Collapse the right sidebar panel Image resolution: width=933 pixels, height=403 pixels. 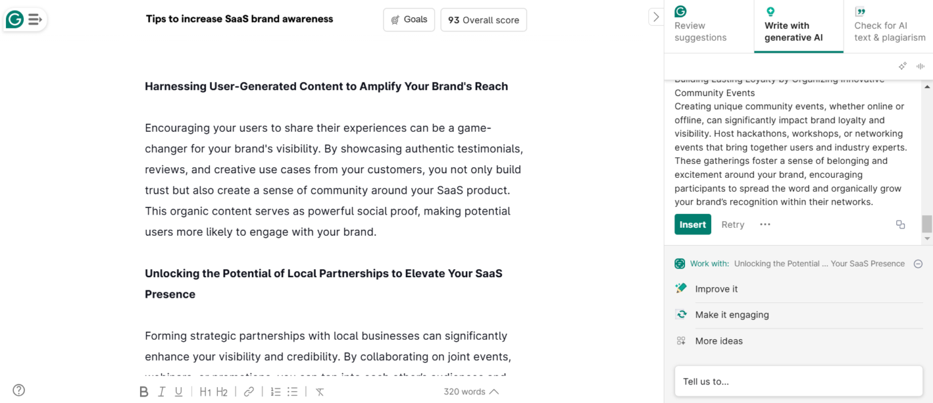pyautogui.click(x=656, y=17)
